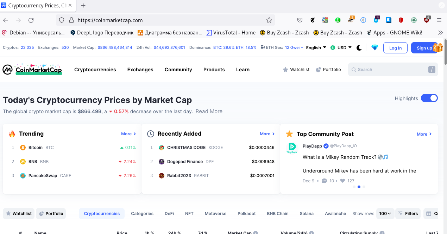Open the English language dropdown

[316, 48]
